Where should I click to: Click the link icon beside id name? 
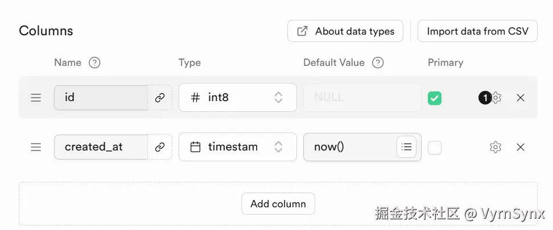pos(160,98)
